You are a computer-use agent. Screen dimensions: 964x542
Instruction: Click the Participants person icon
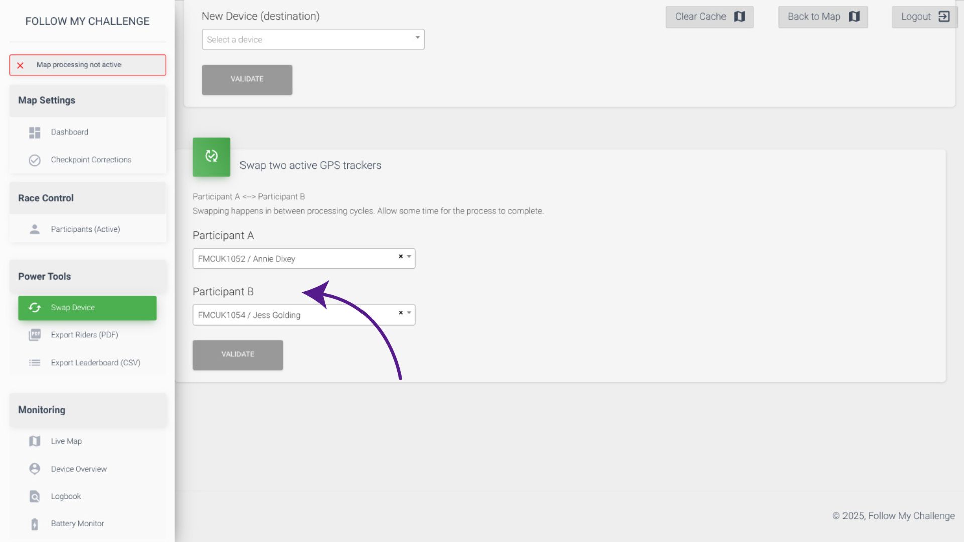point(34,229)
